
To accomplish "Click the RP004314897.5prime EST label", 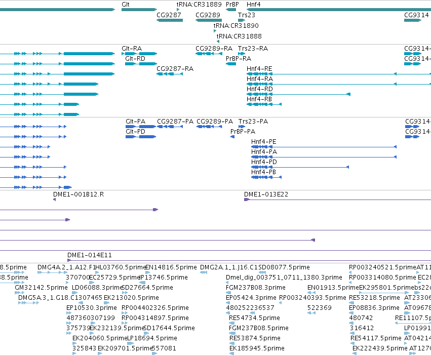I will 155,318.
